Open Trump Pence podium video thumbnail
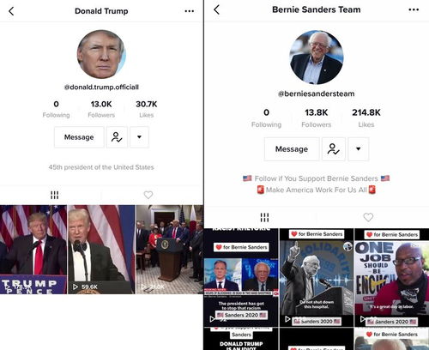Viewport: 429px width, 350px height. click(x=33, y=250)
